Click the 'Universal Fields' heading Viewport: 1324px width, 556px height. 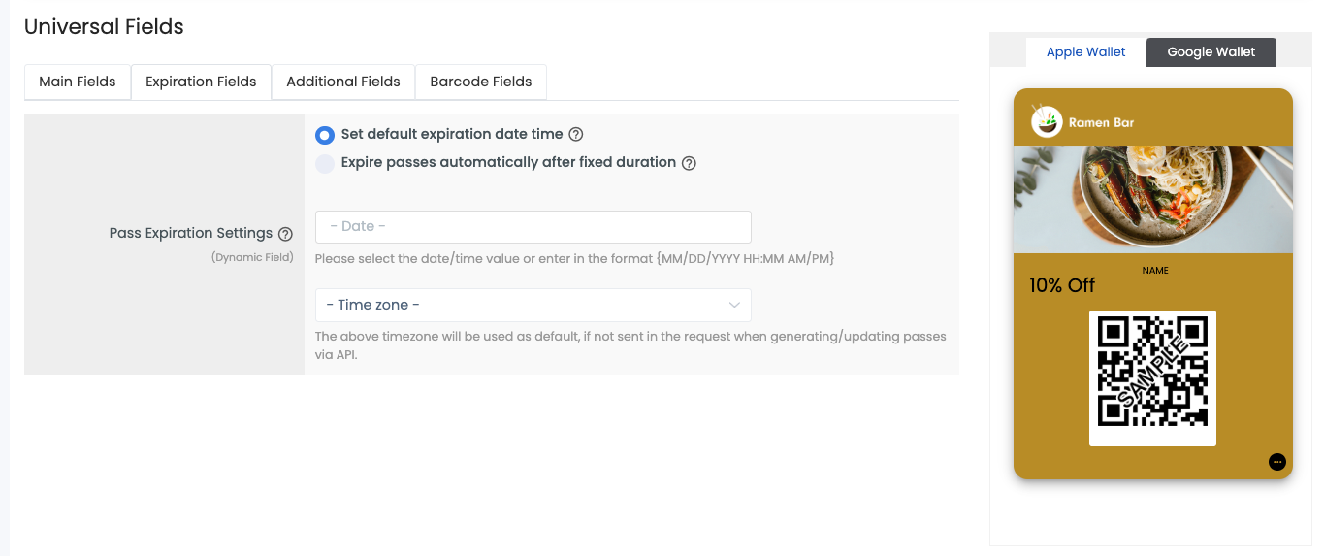click(x=104, y=26)
